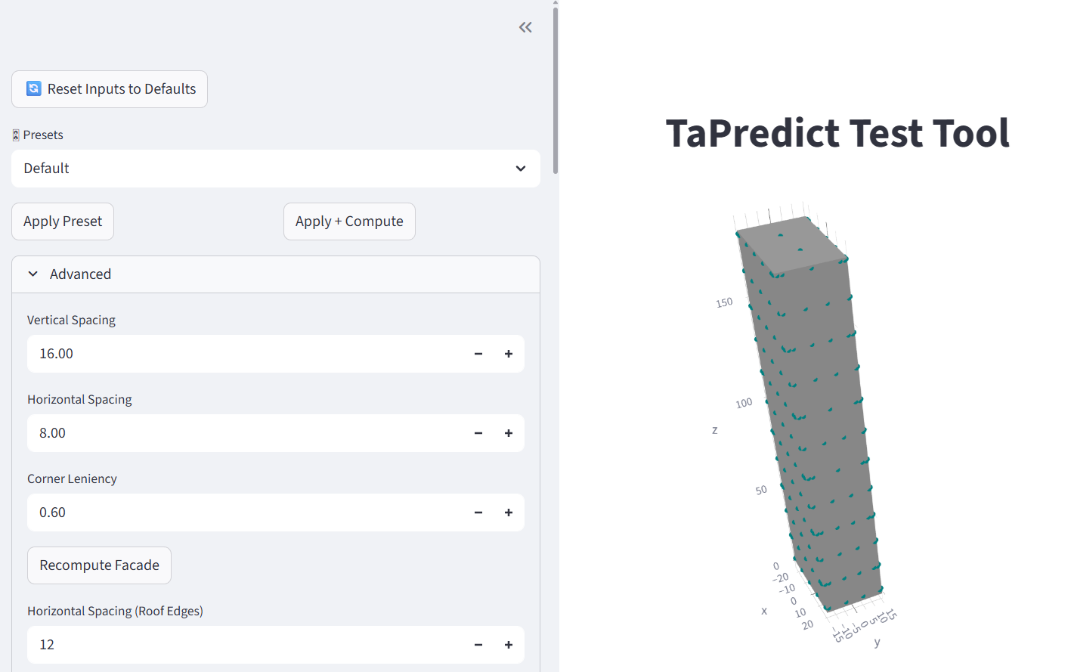Click the Vertical Spacing input field
Viewport: 1071px width, 672px height.
click(242, 354)
